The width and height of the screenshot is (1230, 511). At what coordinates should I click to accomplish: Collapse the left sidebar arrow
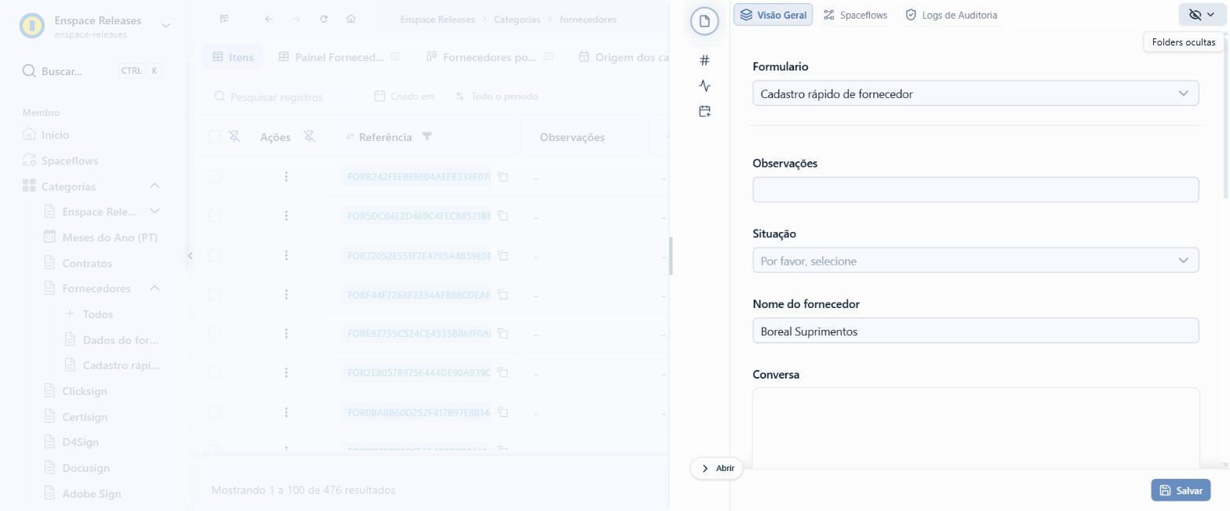190,255
